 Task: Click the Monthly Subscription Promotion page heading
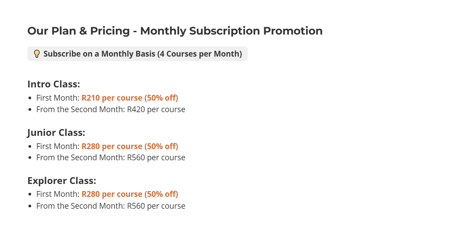[x=175, y=31]
